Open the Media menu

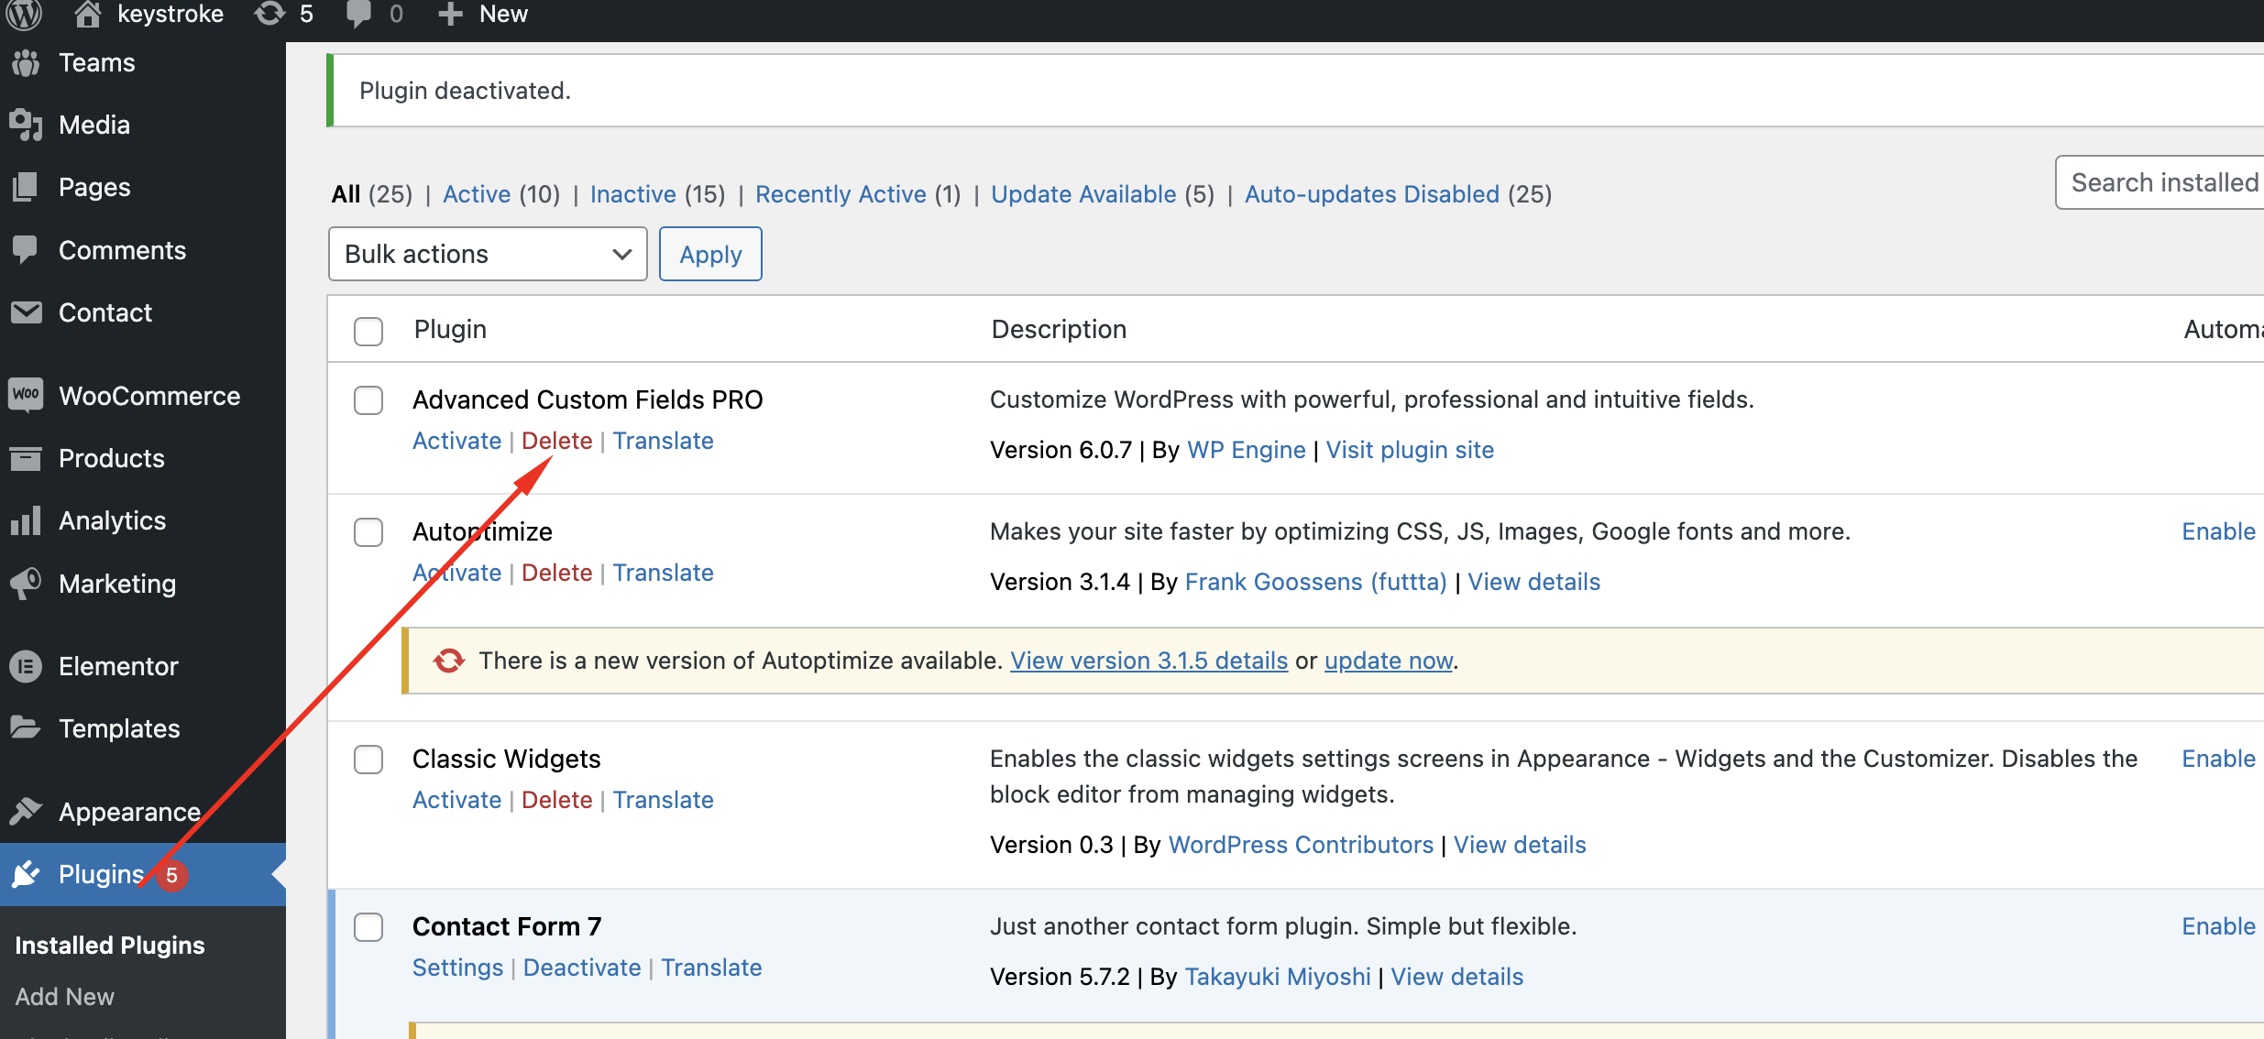pos(94,125)
